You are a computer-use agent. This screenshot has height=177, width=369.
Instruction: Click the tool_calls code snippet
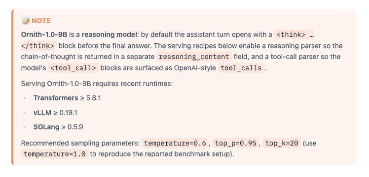tap(241, 68)
